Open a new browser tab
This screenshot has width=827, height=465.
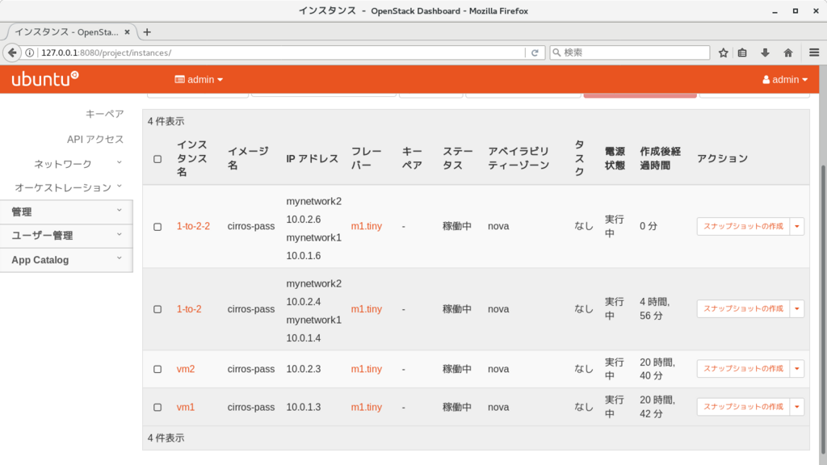click(x=147, y=32)
